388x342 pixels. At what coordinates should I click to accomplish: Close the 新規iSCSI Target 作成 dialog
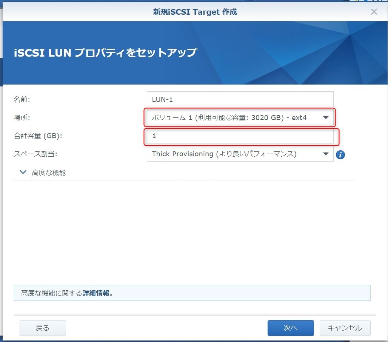pos(374,12)
